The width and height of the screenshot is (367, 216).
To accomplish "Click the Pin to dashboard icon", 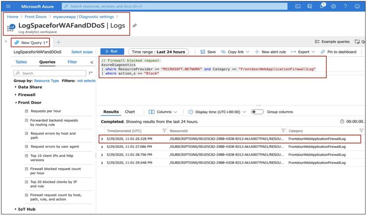I will coord(323,52).
